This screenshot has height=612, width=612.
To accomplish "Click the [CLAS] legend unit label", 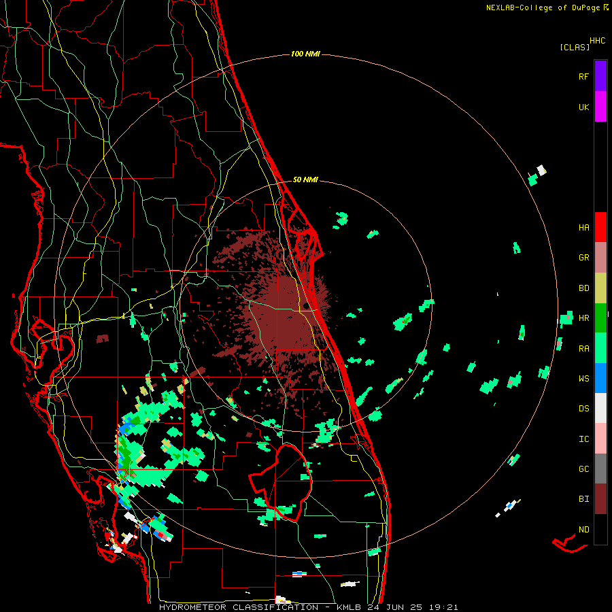I will coord(575,47).
